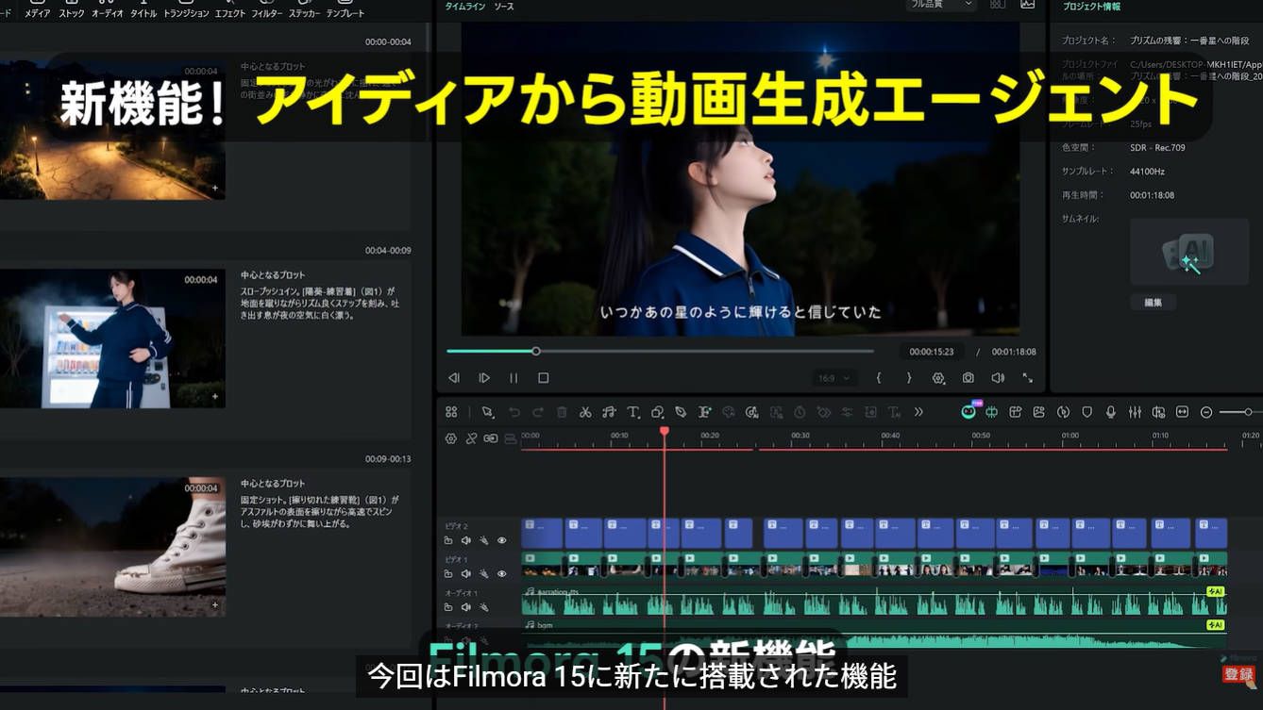Switch to the ソース preview tab
1263x710 pixels.
[x=504, y=7]
